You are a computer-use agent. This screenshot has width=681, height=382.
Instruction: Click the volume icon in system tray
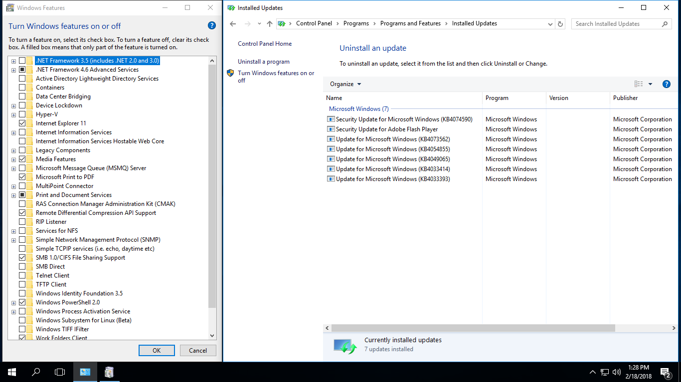pos(617,372)
